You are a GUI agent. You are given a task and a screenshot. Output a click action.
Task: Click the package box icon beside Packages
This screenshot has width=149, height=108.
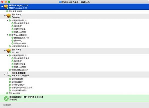[9, 16]
